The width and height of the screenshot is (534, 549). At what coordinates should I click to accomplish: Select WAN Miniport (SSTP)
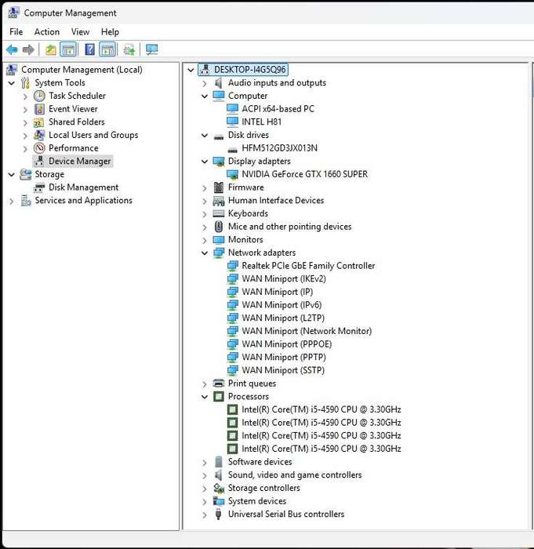click(x=283, y=370)
